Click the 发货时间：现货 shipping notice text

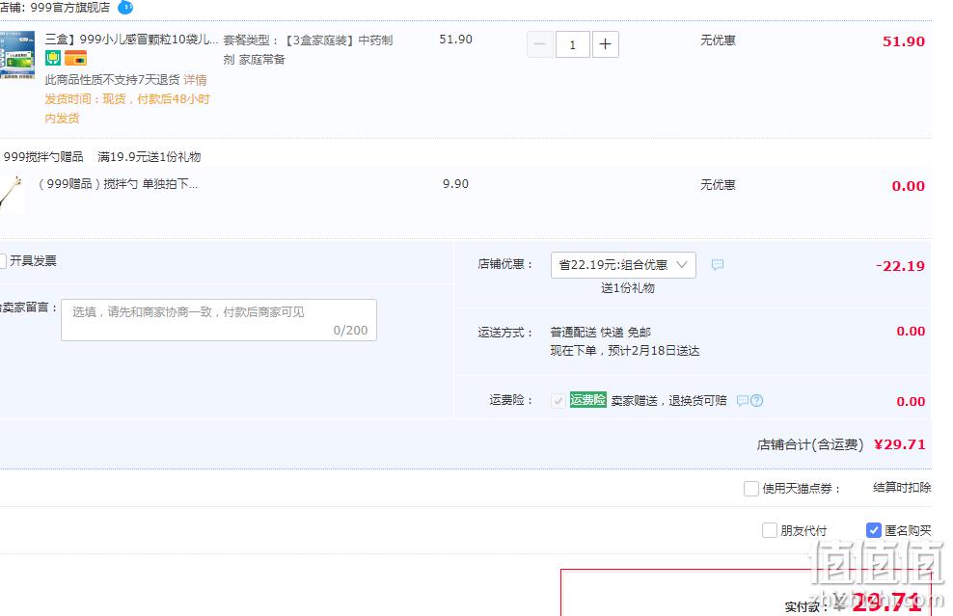[x=127, y=108]
